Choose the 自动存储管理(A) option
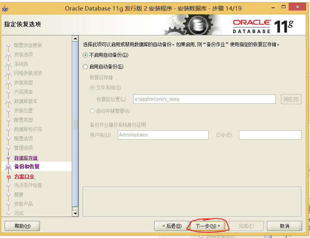 point(92,111)
